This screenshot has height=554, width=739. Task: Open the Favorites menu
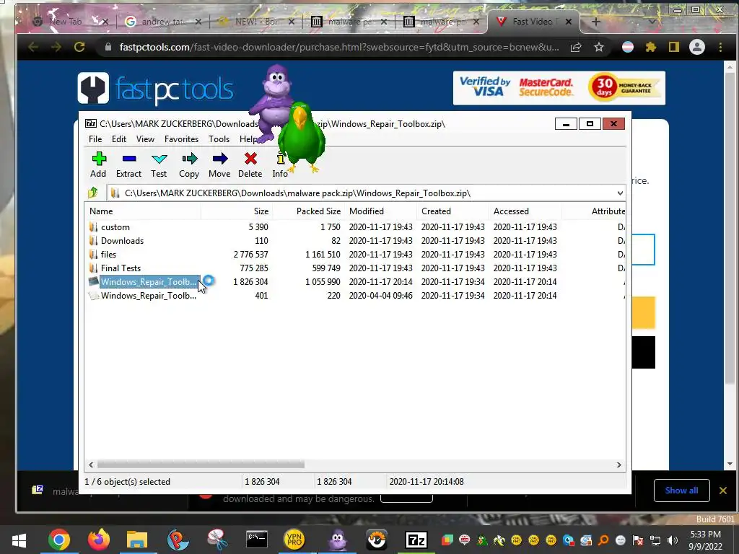coord(181,139)
